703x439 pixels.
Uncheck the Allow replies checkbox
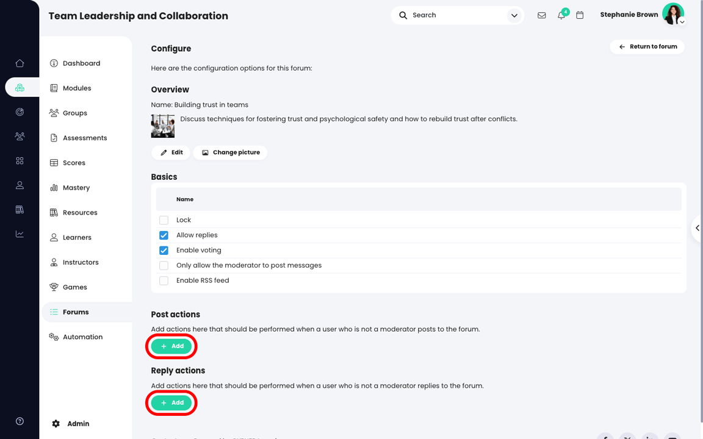164,235
